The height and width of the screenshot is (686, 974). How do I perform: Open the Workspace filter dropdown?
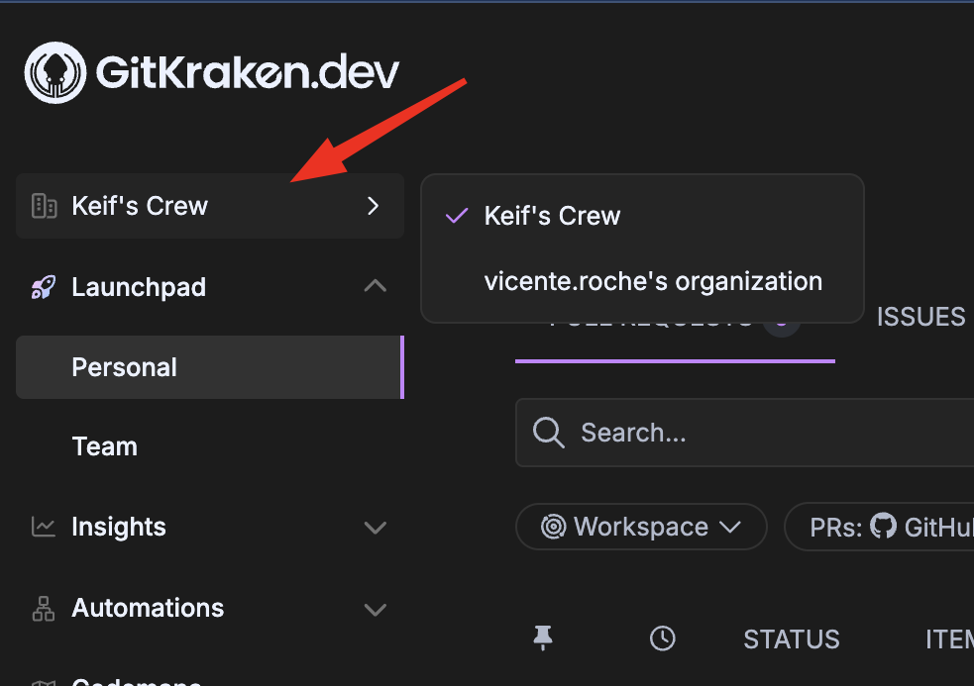tap(641, 527)
